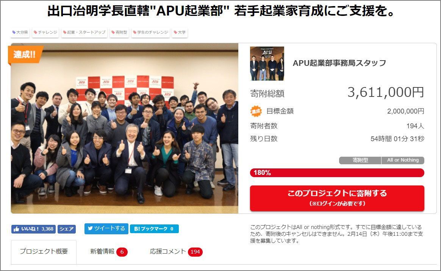Click the orange 達成!! ribbon badge
This screenshot has width=441, height=271.
pyautogui.click(x=25, y=55)
